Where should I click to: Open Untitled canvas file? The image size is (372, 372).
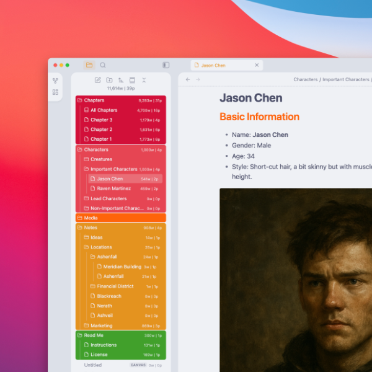(121, 365)
